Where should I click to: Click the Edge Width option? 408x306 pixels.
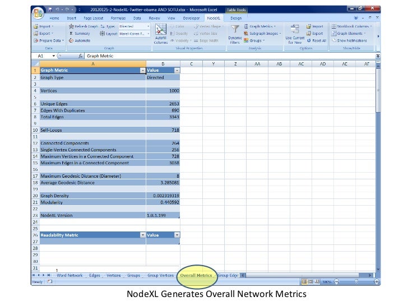pyautogui.click(x=206, y=40)
